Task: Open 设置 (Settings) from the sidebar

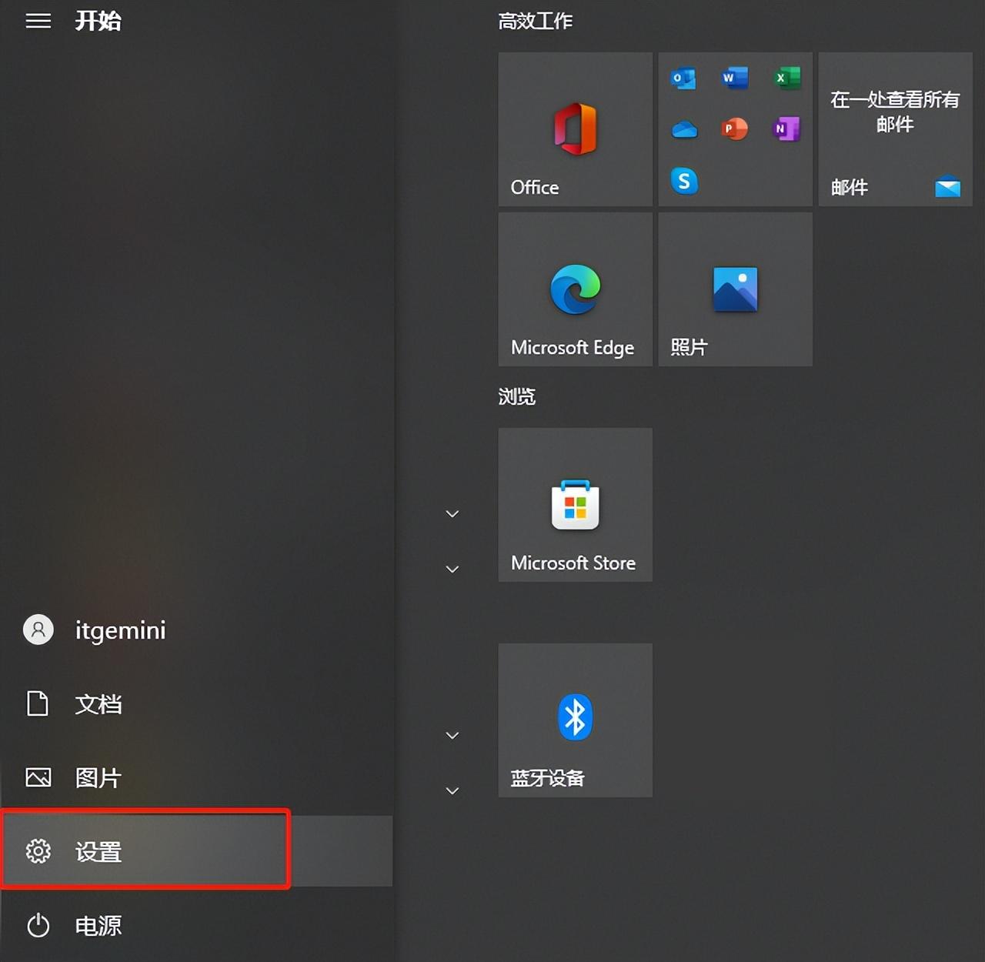Action: click(98, 851)
